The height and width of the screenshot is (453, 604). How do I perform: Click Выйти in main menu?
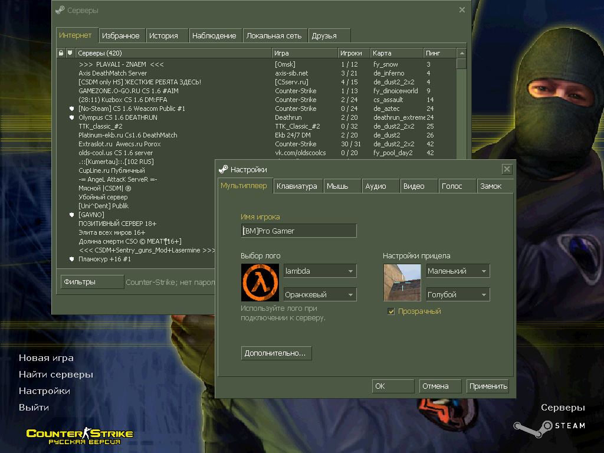click(34, 408)
